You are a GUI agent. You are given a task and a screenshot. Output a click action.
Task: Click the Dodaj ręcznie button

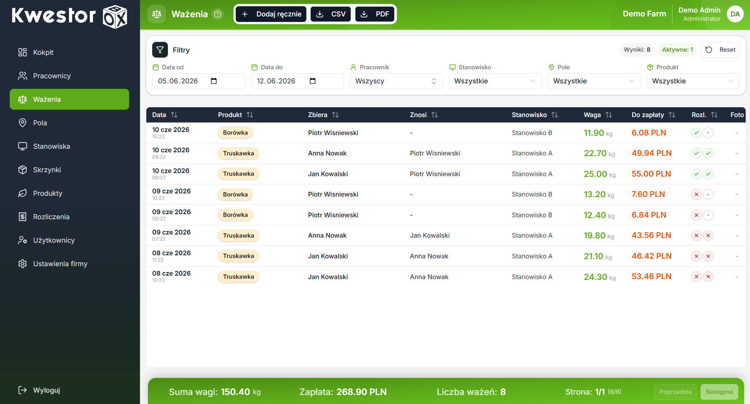coord(271,14)
